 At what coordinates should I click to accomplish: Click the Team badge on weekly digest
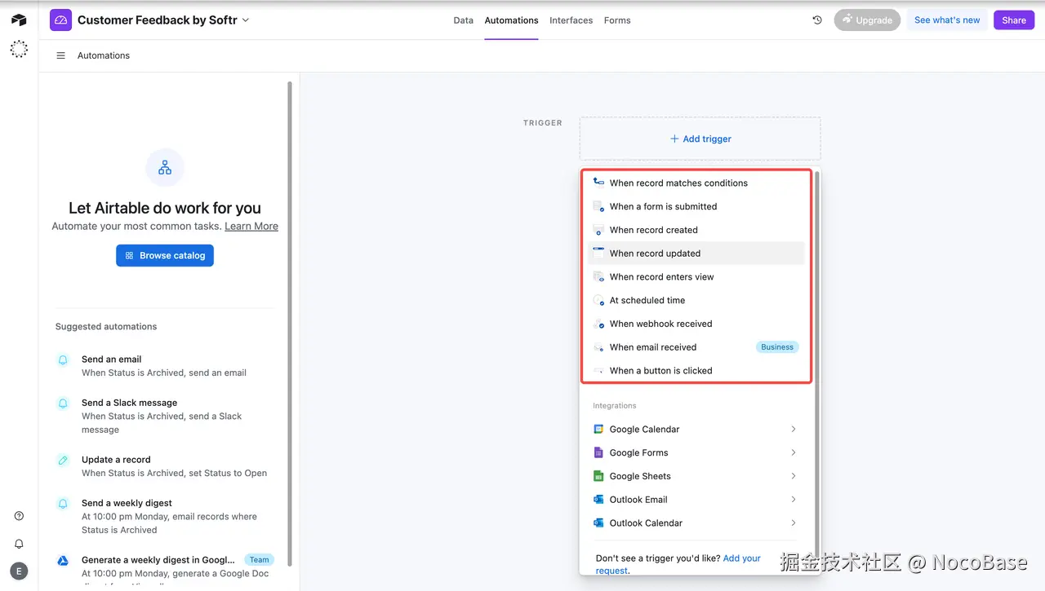pos(260,560)
